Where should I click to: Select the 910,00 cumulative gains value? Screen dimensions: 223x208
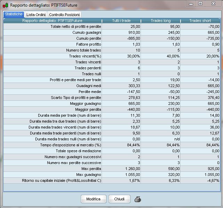point(134,32)
